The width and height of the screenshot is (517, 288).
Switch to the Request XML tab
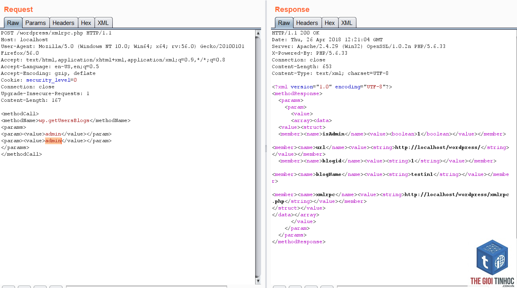point(103,23)
